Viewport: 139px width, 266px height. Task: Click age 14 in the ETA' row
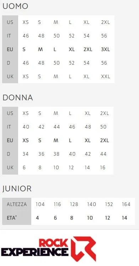tap(124, 218)
